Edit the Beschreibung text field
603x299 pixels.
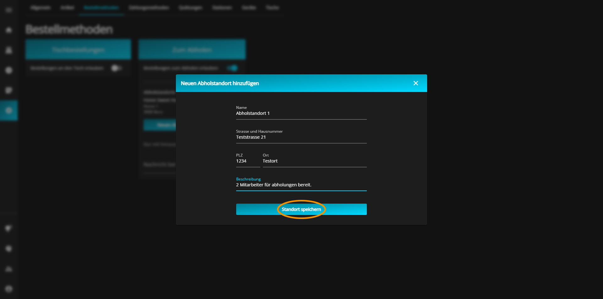[301, 185]
